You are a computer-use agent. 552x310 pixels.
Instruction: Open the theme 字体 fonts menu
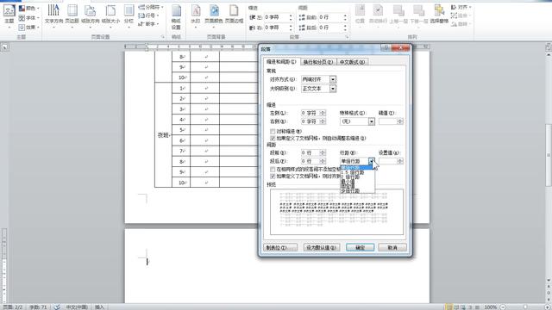point(28,17)
